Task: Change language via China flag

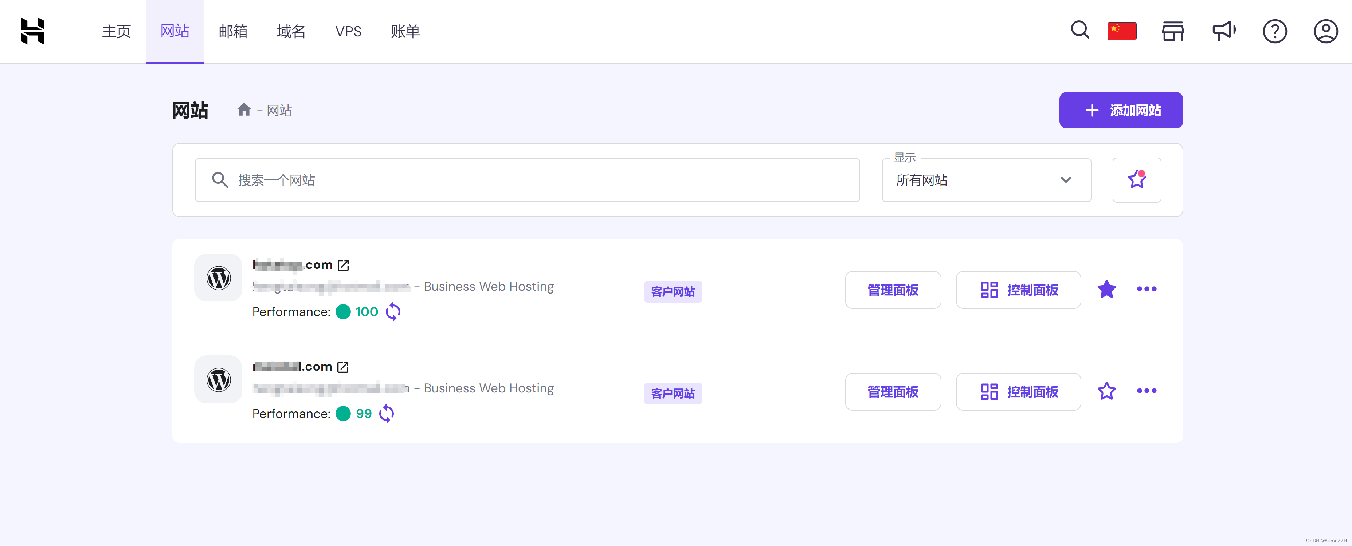Action: (1122, 31)
